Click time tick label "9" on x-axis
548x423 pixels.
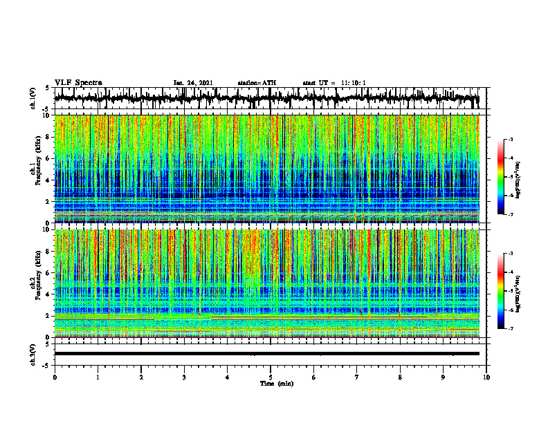(x=443, y=377)
